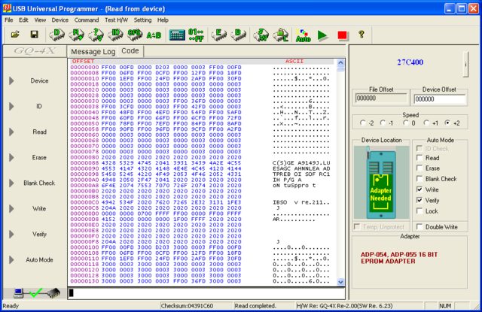The width and height of the screenshot is (482, 312).
Task: Click the command input box below the hex view
Action: [206, 293]
